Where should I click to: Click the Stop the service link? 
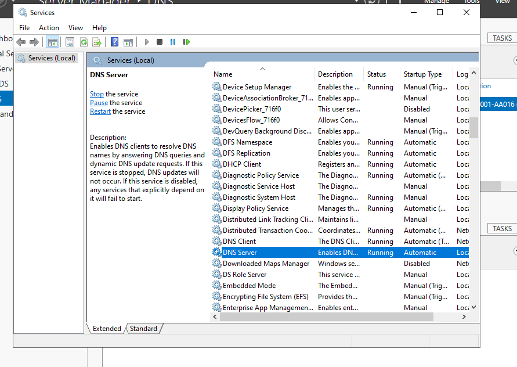[97, 94]
